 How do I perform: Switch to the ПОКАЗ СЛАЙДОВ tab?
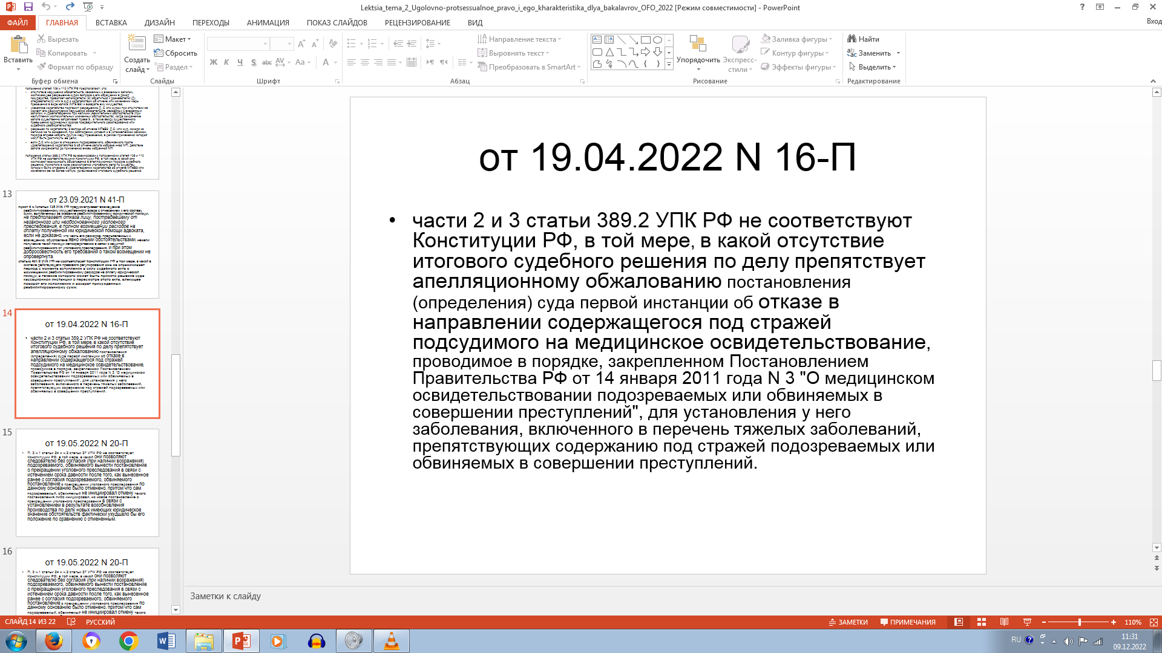pos(336,22)
